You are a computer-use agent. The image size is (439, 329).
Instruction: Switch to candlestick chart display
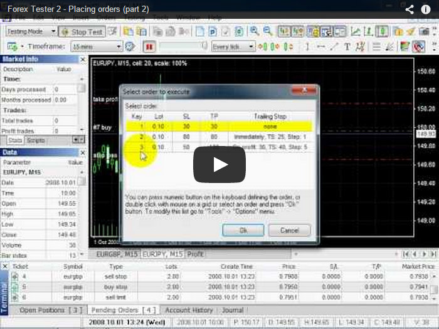point(382,31)
